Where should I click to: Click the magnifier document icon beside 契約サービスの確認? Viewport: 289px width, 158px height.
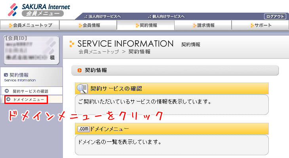tap(82, 88)
